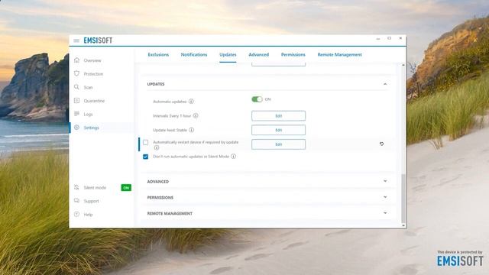
Task: Click the 'Logs' sidebar label
Action: tap(88, 114)
